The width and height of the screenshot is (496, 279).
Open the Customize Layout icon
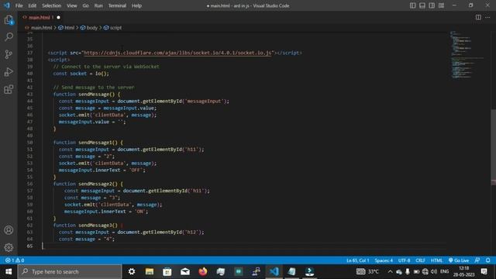[441, 5]
